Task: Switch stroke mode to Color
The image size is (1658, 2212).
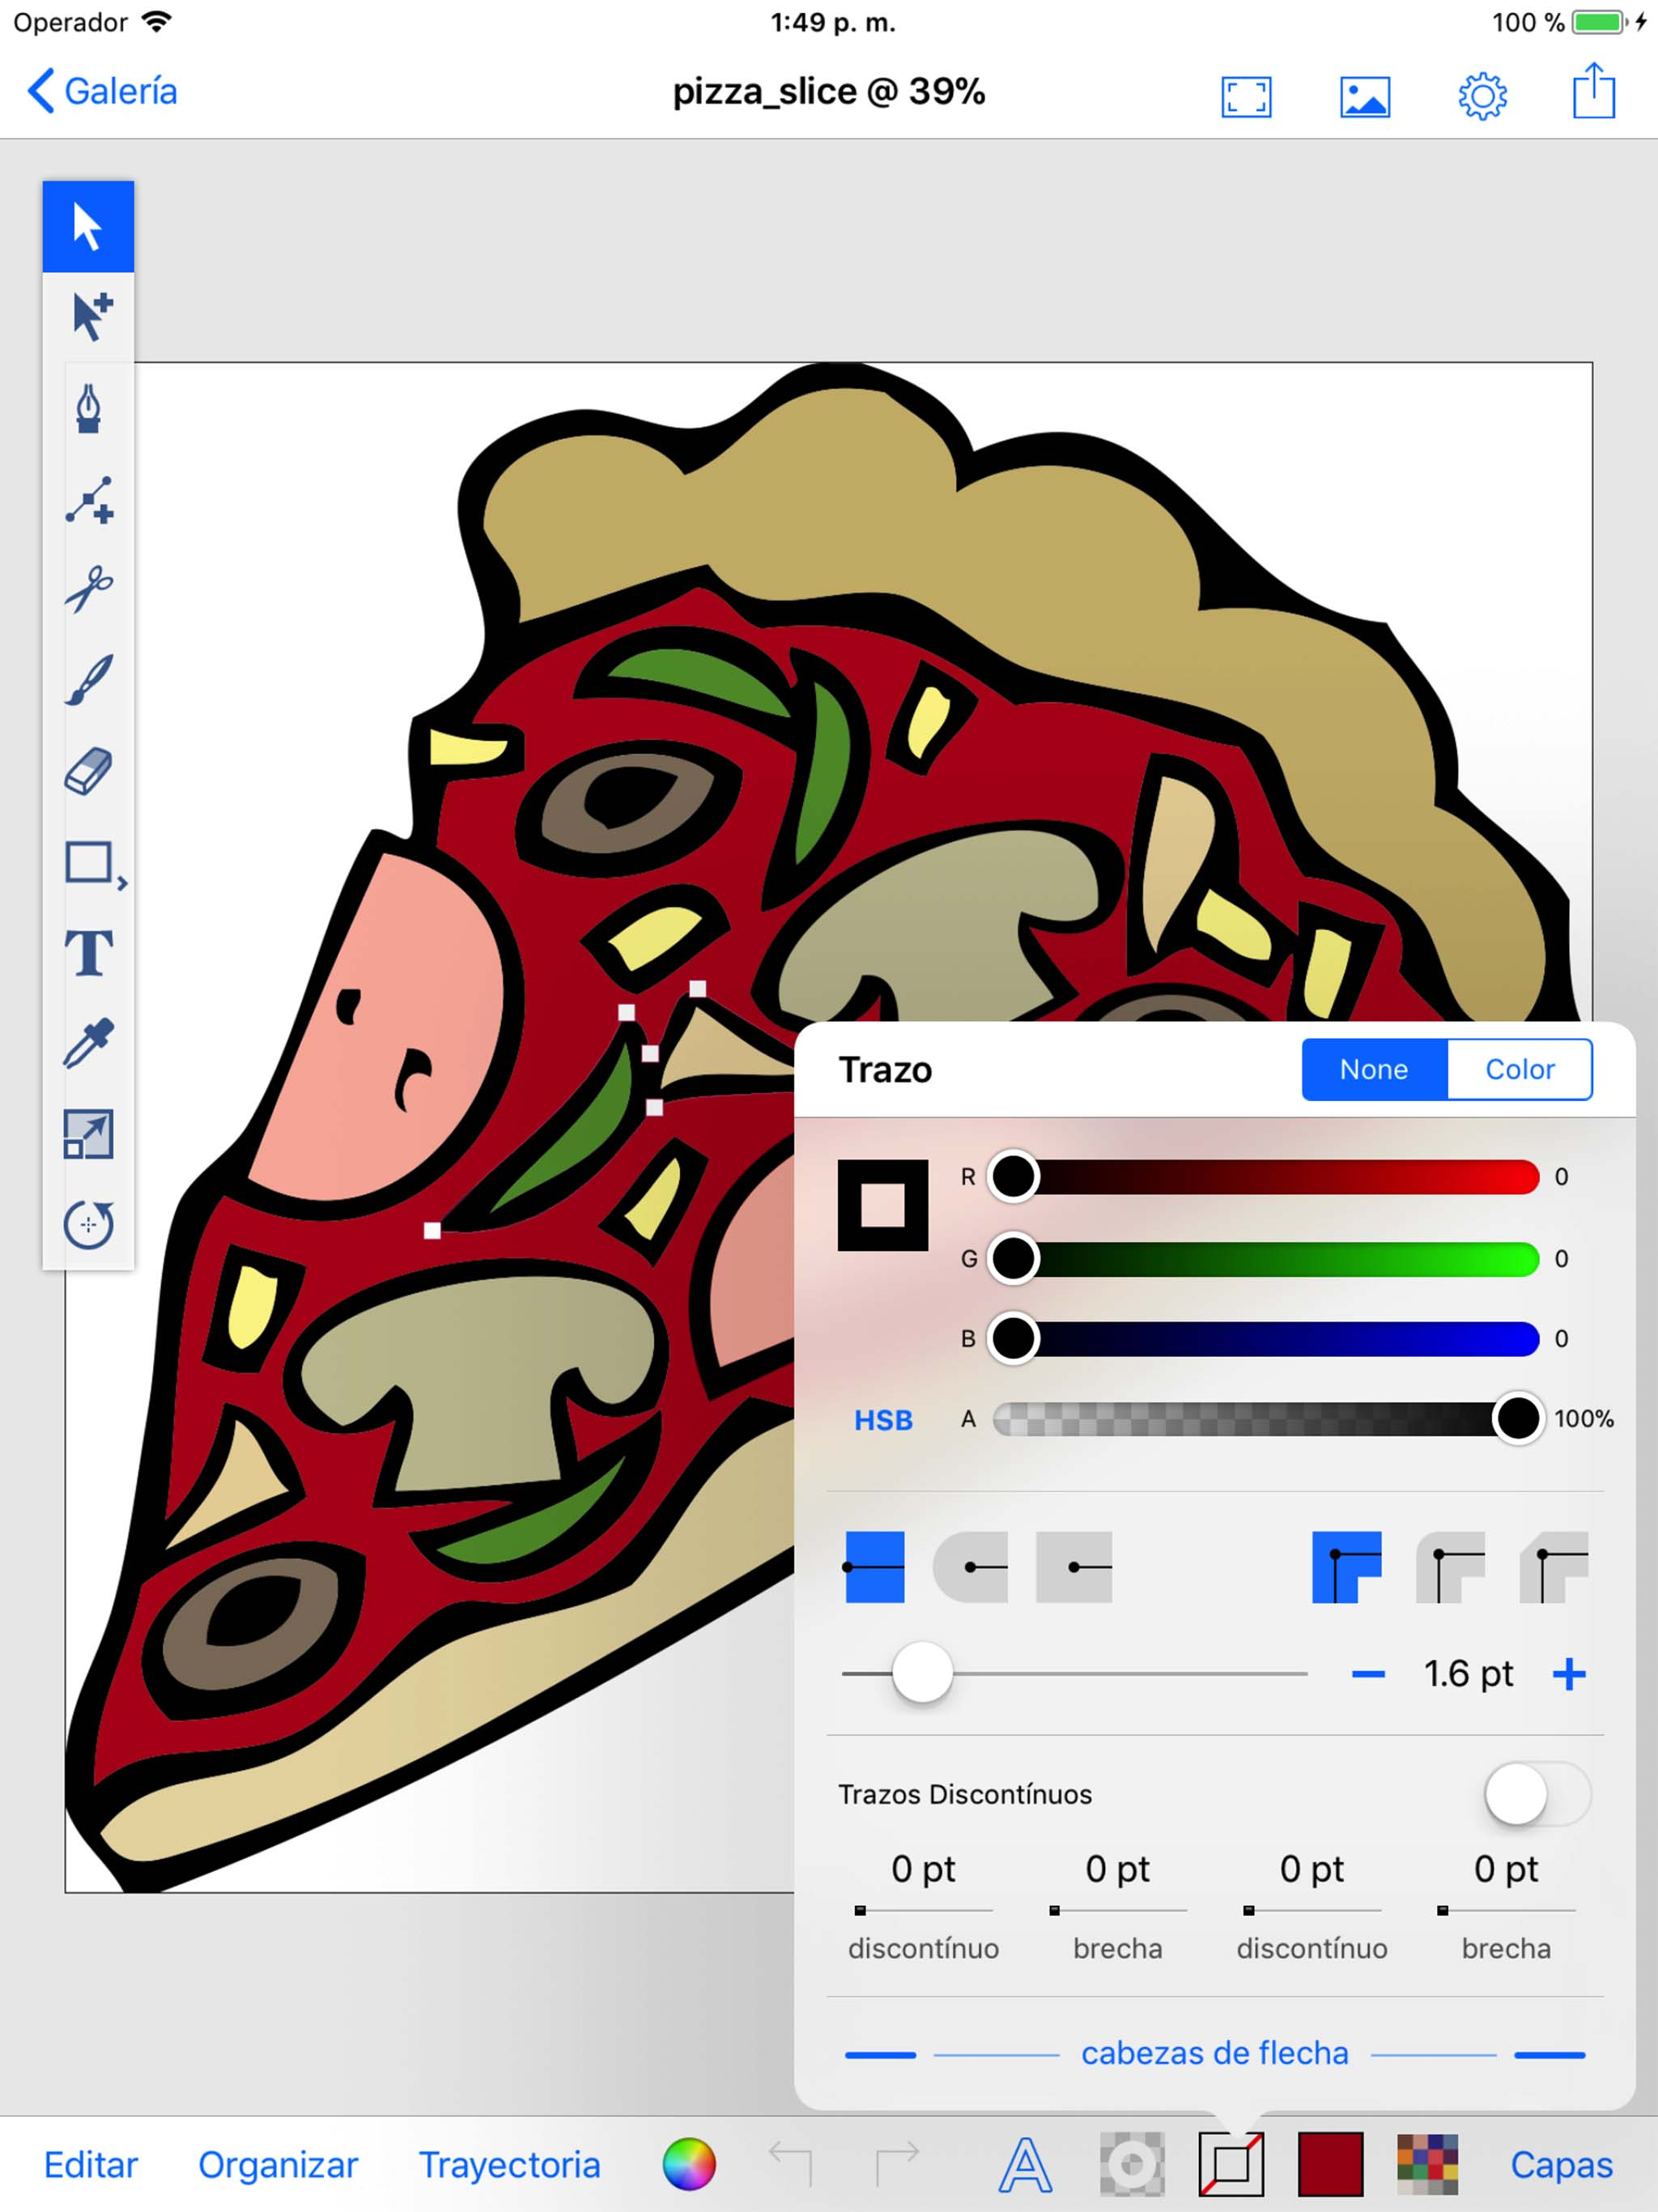Action: point(1519,1069)
